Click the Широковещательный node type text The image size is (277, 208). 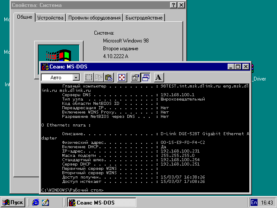(x=183, y=99)
